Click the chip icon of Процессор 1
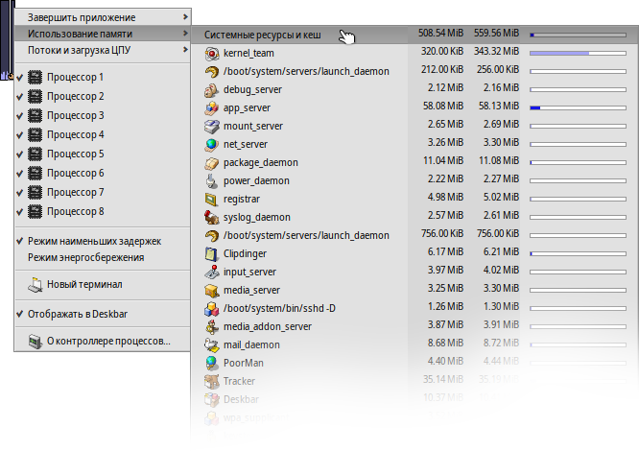The height and width of the screenshot is (451, 639). point(35,78)
